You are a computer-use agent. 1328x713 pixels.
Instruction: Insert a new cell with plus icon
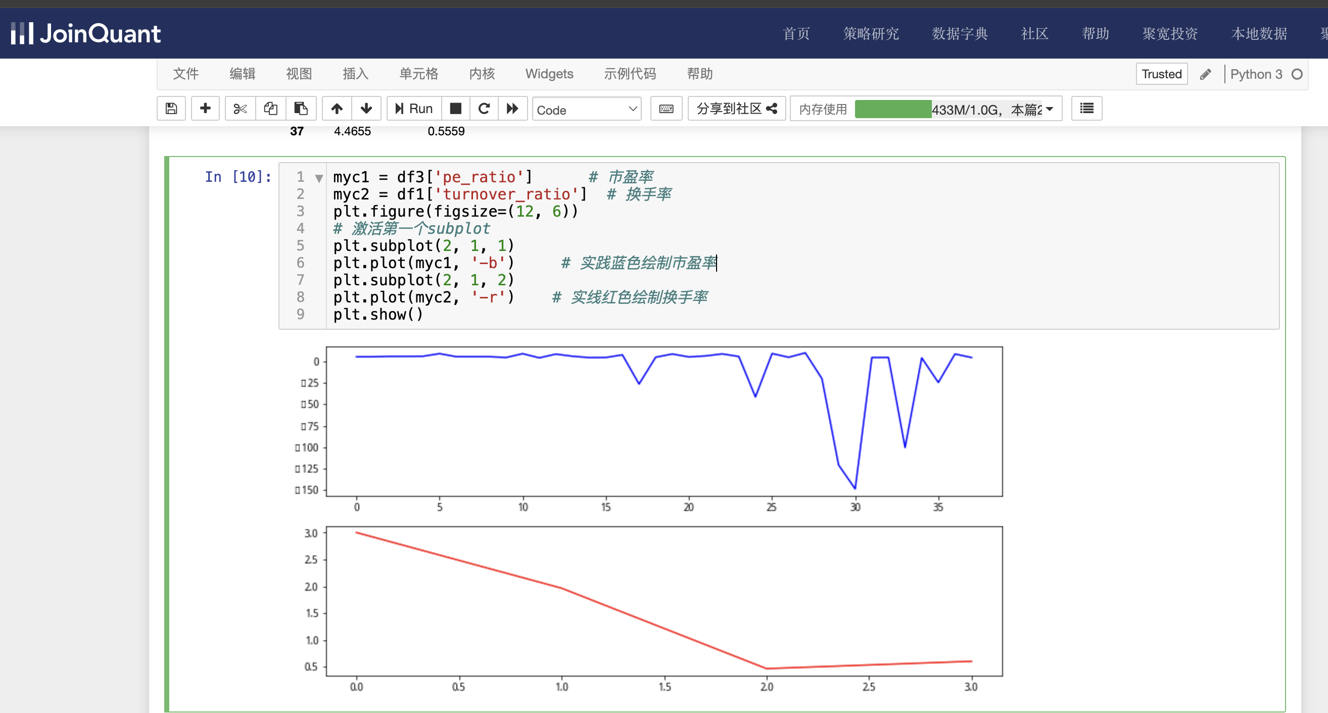(x=205, y=109)
